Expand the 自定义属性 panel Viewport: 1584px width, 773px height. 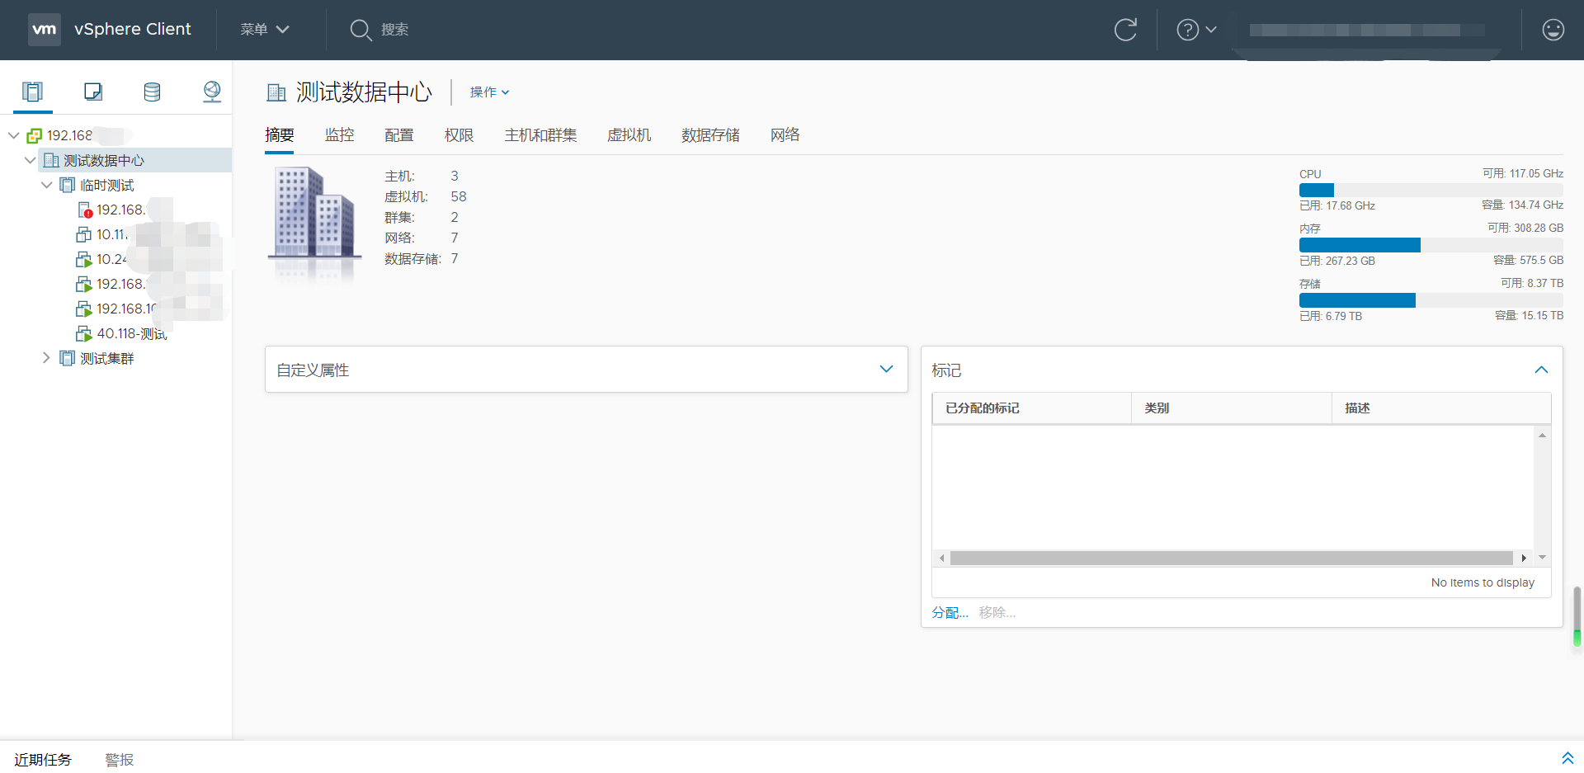(886, 369)
